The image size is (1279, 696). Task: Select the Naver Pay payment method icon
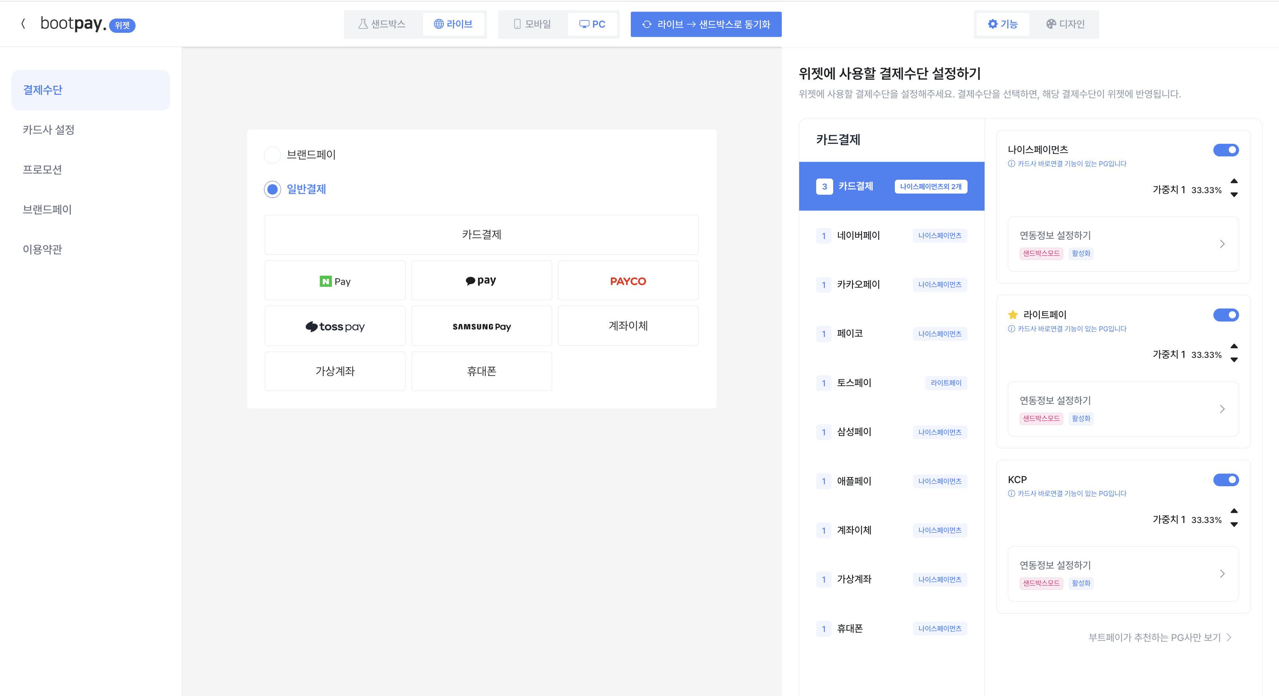[335, 280]
